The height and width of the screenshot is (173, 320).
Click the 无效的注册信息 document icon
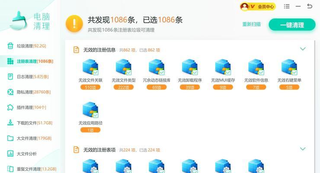pyautogui.click(x=76, y=50)
